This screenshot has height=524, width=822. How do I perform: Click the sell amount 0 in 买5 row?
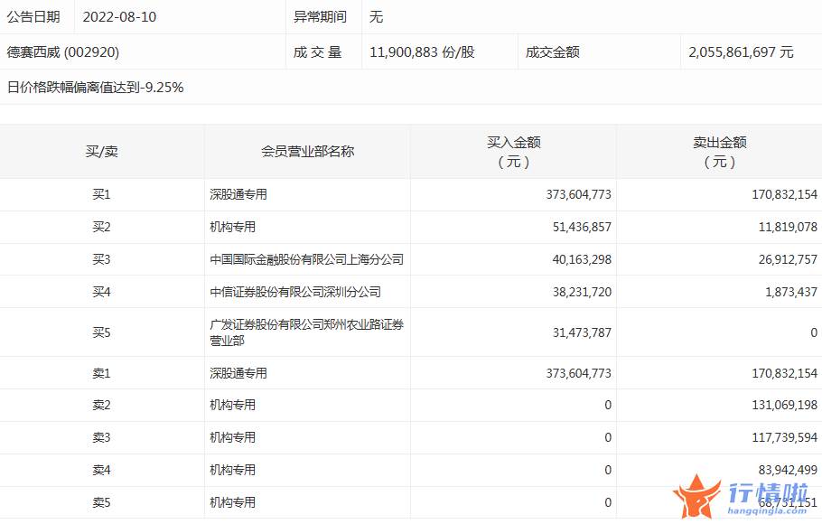pos(814,332)
